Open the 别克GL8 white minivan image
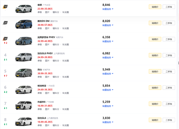This screenshot has height=129, width=179. [23, 121]
